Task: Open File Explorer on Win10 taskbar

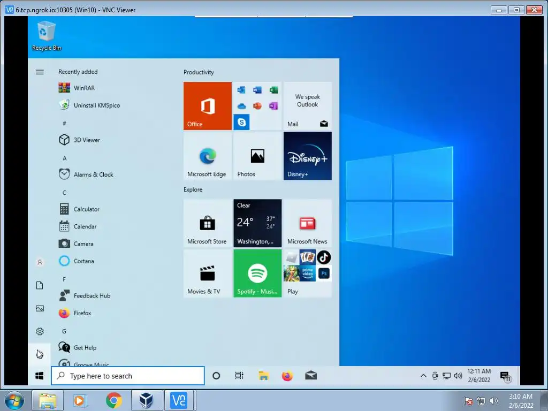Action: point(263,376)
